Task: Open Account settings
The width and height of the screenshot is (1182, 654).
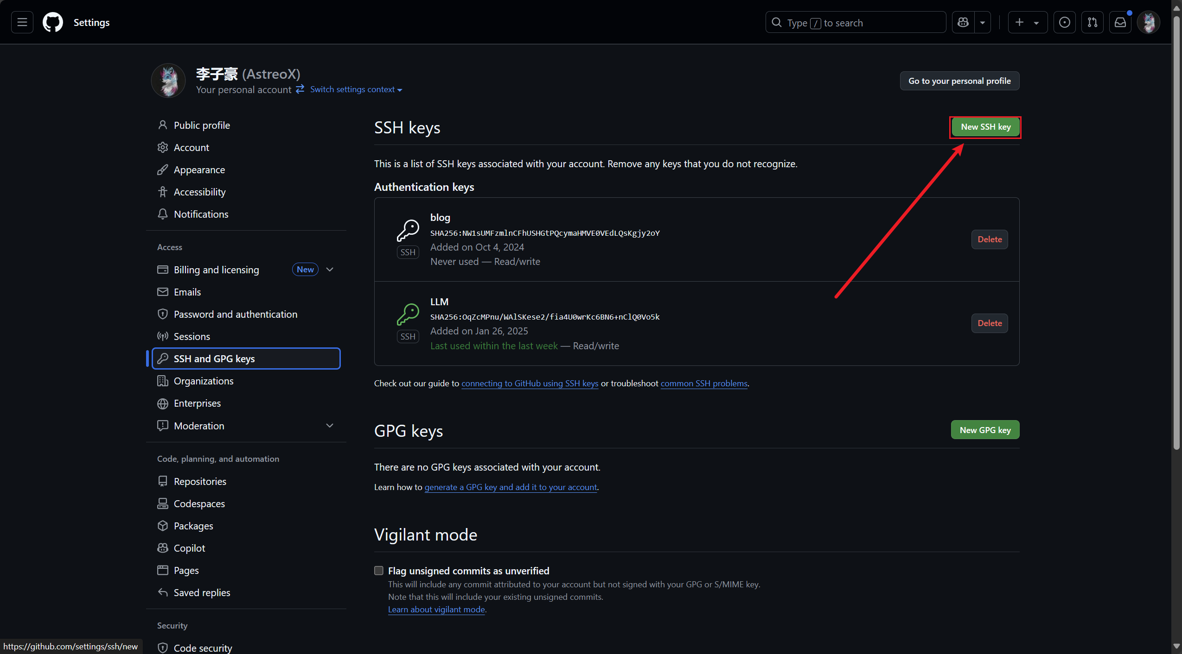Action: pos(246,147)
